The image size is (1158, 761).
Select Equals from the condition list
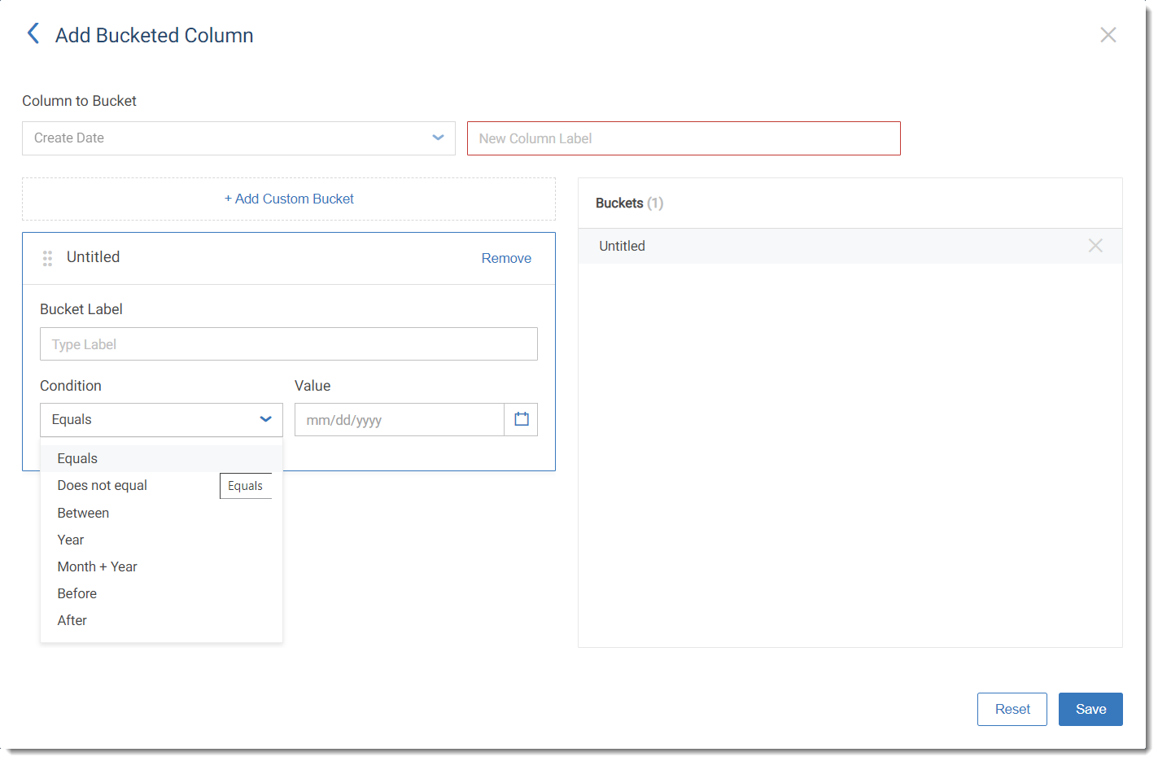click(78, 458)
